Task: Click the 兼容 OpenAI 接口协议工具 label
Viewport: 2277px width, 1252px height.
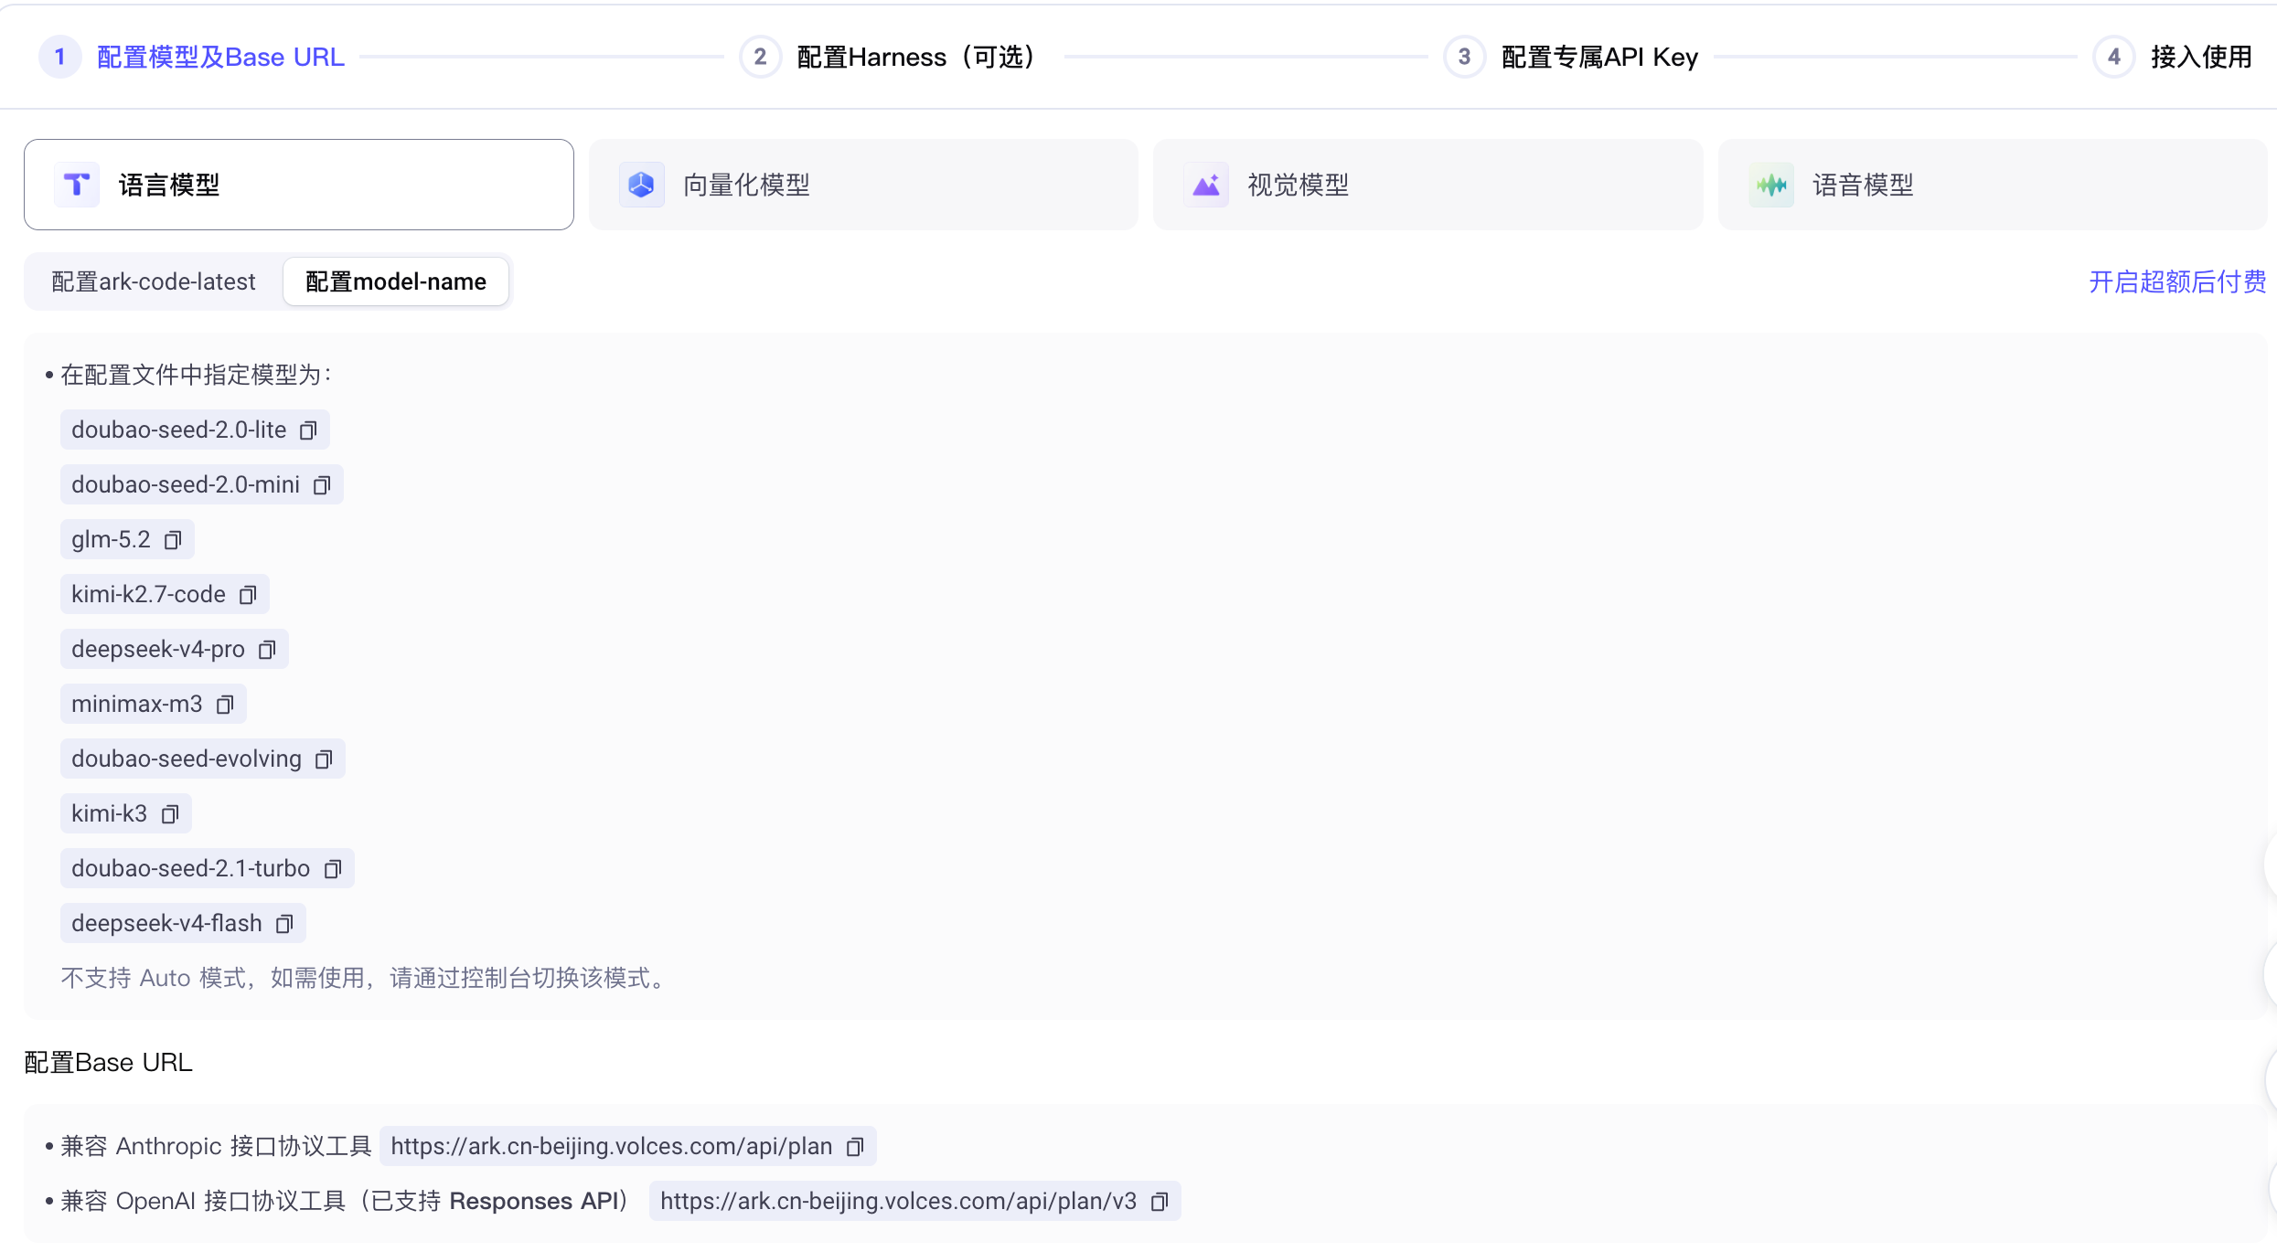Action: point(346,1201)
